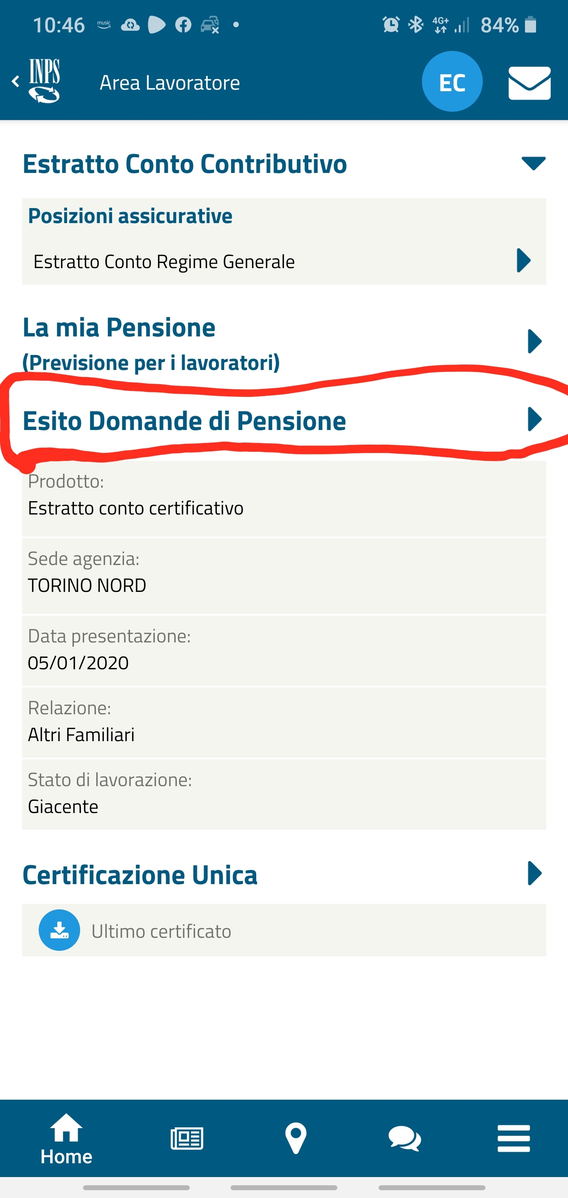Tap the INPS logo
Screen dimensions: 568x1198
[x=45, y=81]
